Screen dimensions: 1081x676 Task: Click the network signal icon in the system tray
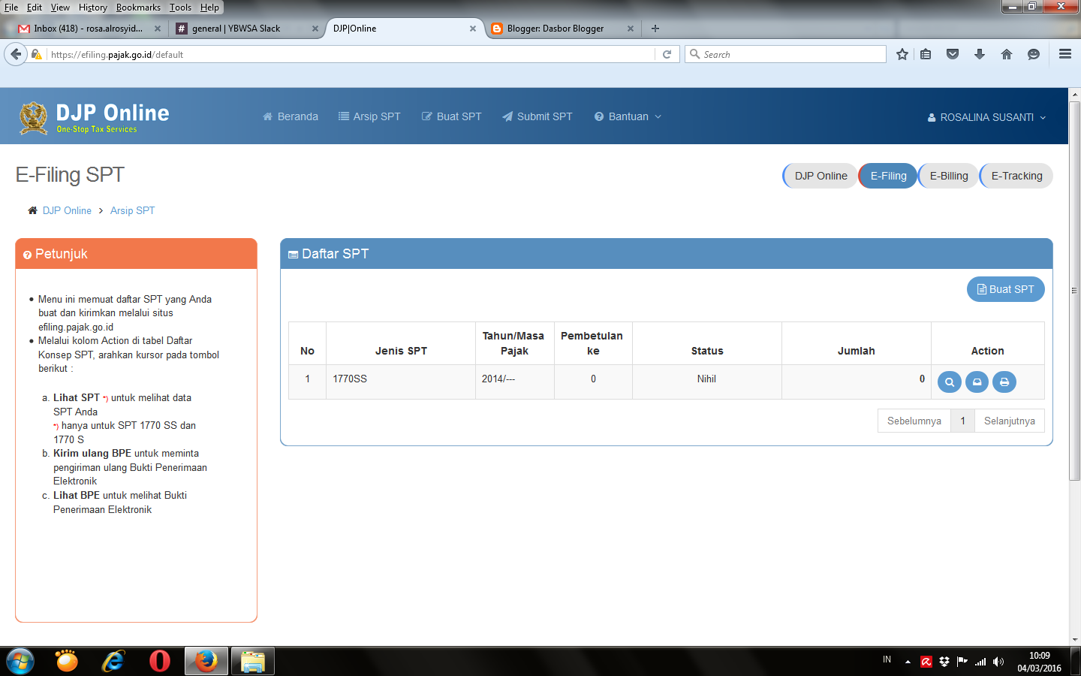pyautogui.click(x=980, y=662)
